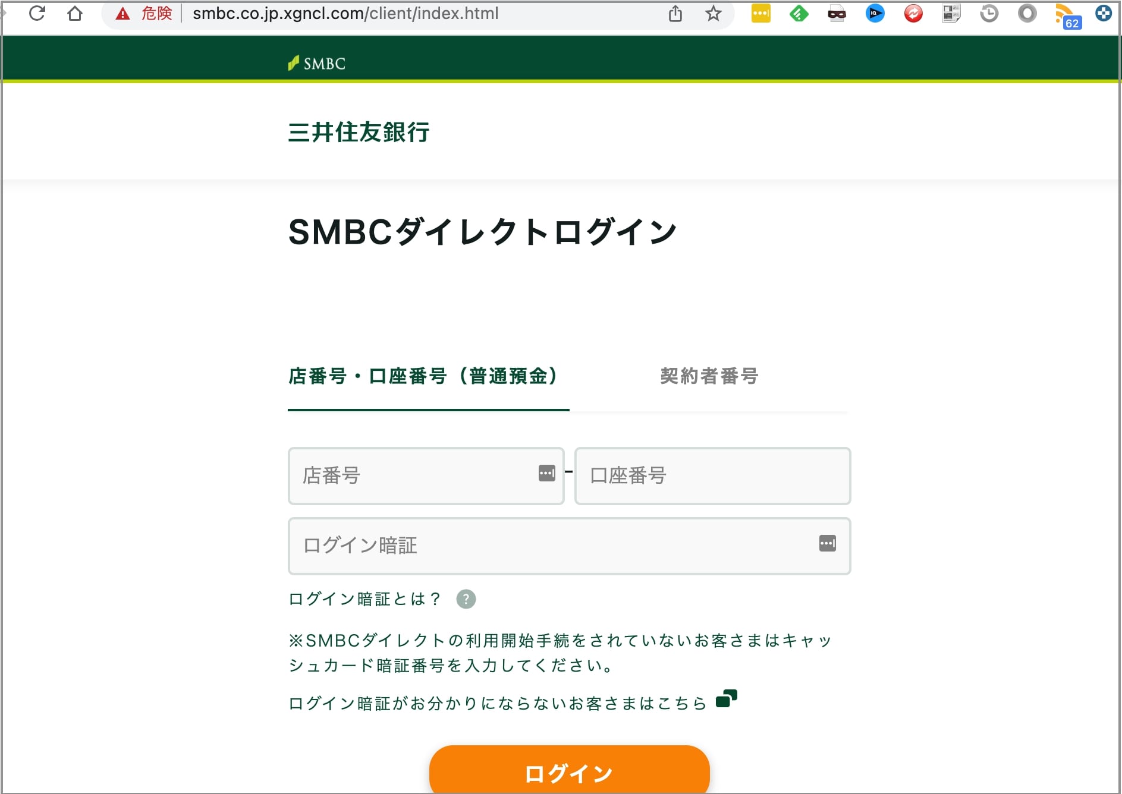Click into the 口座番号 input field
Viewport: 1122px width, 794px height.
pyautogui.click(x=712, y=476)
